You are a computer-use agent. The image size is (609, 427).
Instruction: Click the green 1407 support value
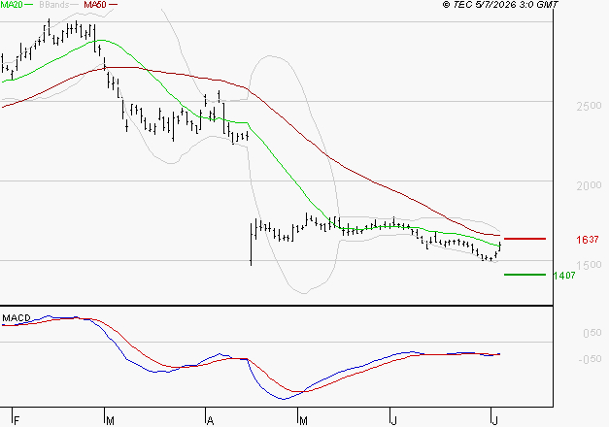point(564,276)
